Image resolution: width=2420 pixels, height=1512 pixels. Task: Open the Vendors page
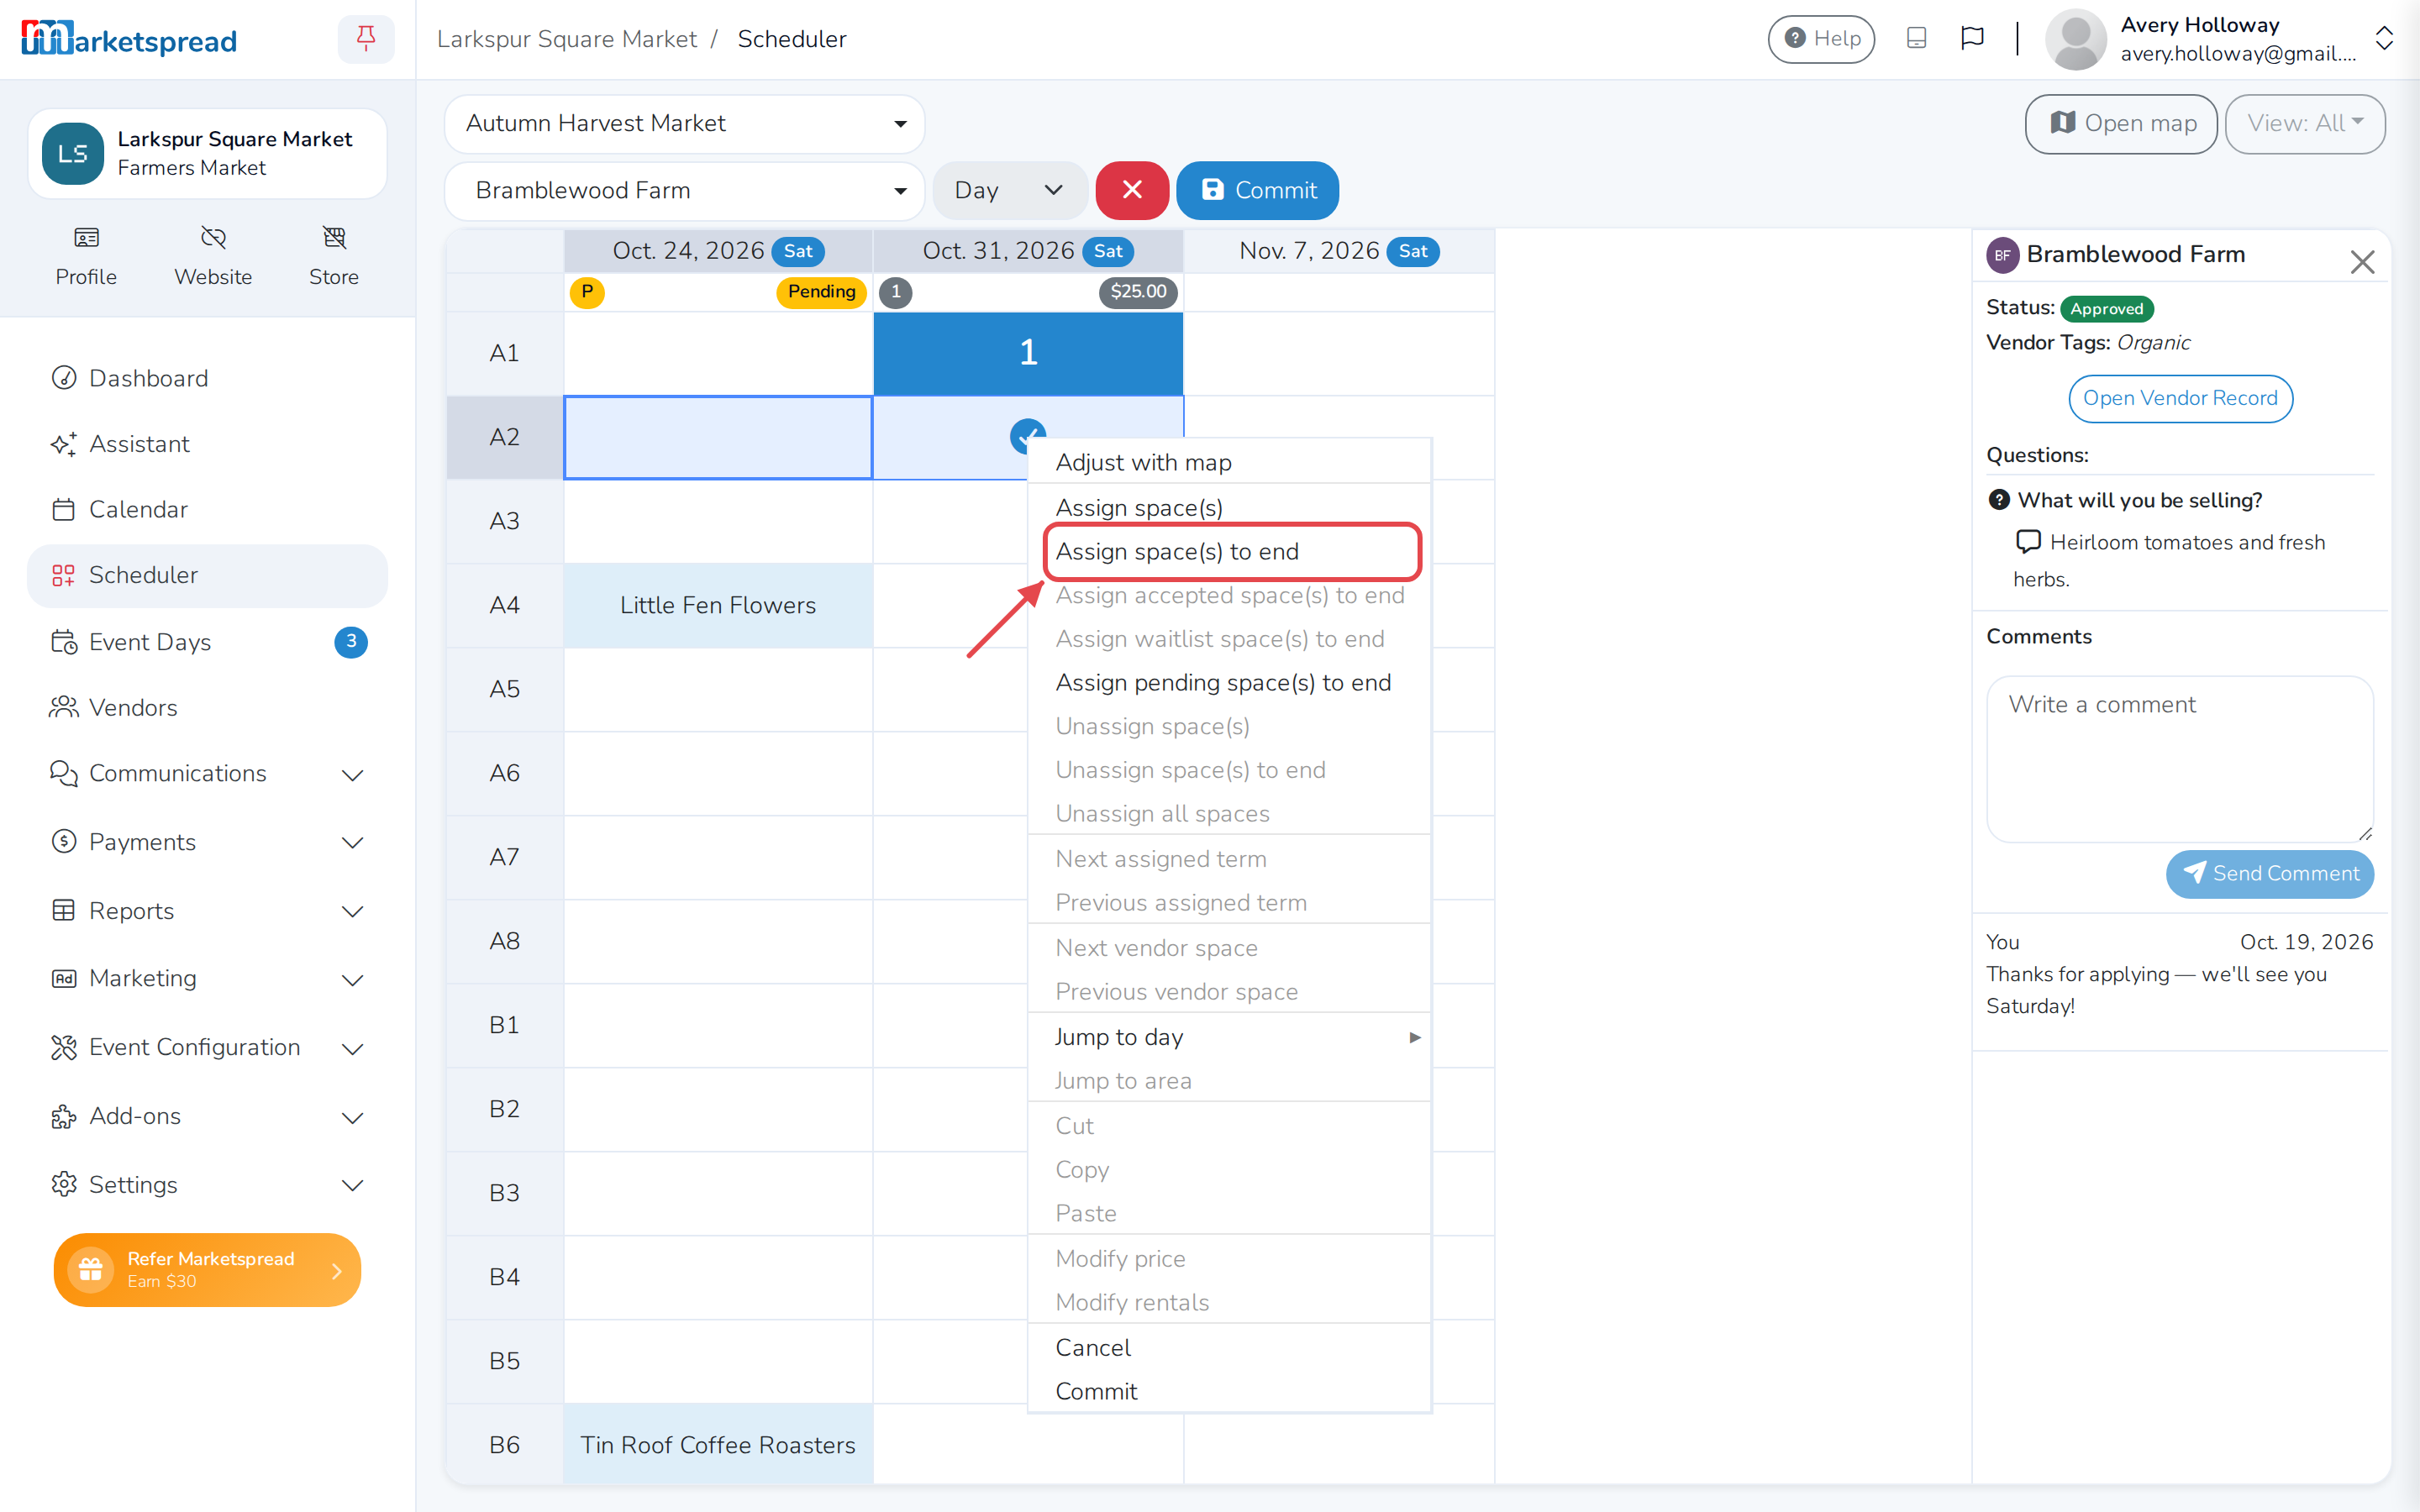pyautogui.click(x=207, y=707)
